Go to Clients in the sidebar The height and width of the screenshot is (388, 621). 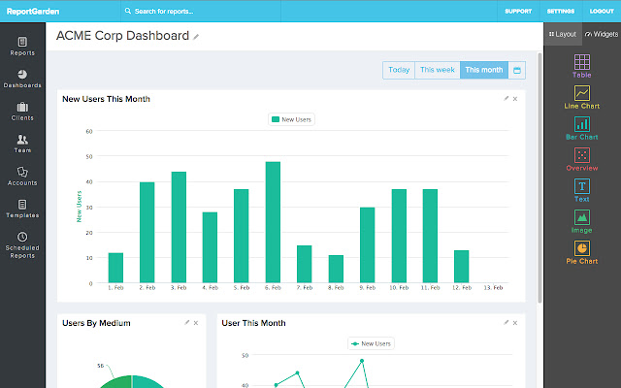point(22,111)
